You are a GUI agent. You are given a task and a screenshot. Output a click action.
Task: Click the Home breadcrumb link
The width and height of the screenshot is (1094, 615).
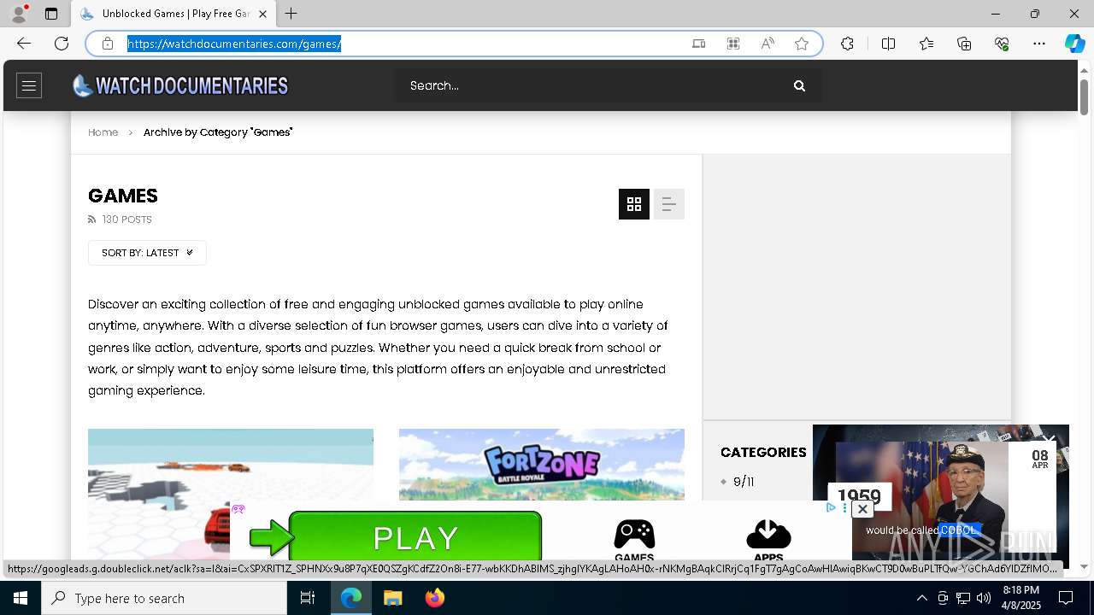[x=103, y=132]
